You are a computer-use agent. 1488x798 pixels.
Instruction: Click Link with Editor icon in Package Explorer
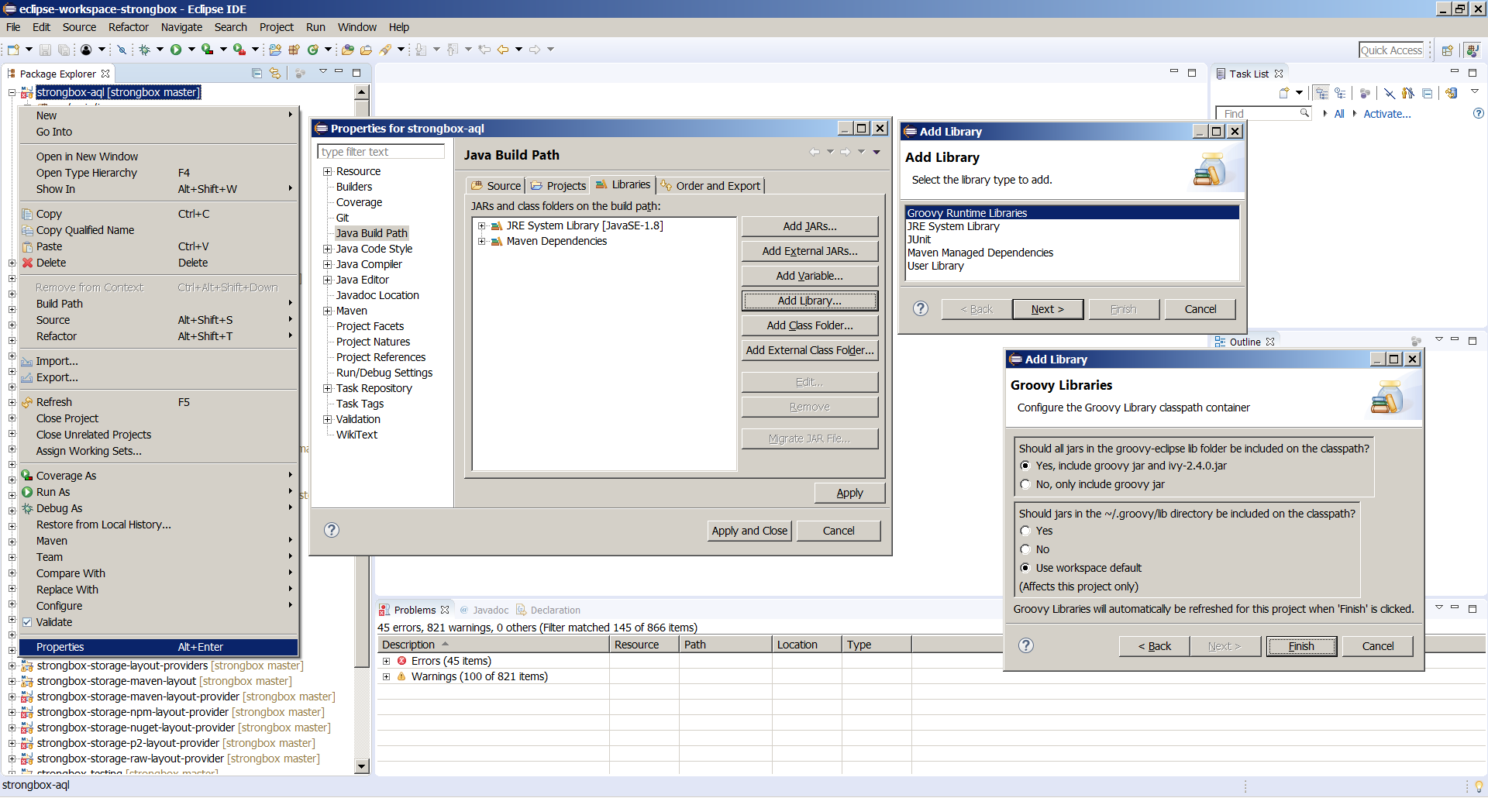(x=274, y=74)
